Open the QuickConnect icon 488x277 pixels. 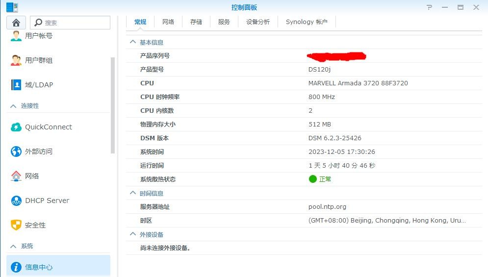click(16, 127)
